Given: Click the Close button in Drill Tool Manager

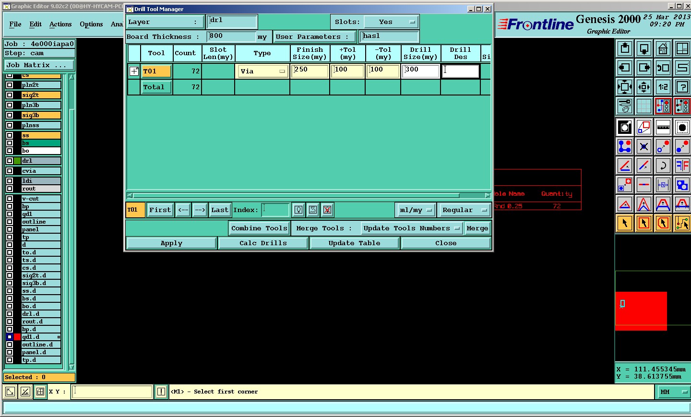Looking at the screenshot, I should pos(446,243).
